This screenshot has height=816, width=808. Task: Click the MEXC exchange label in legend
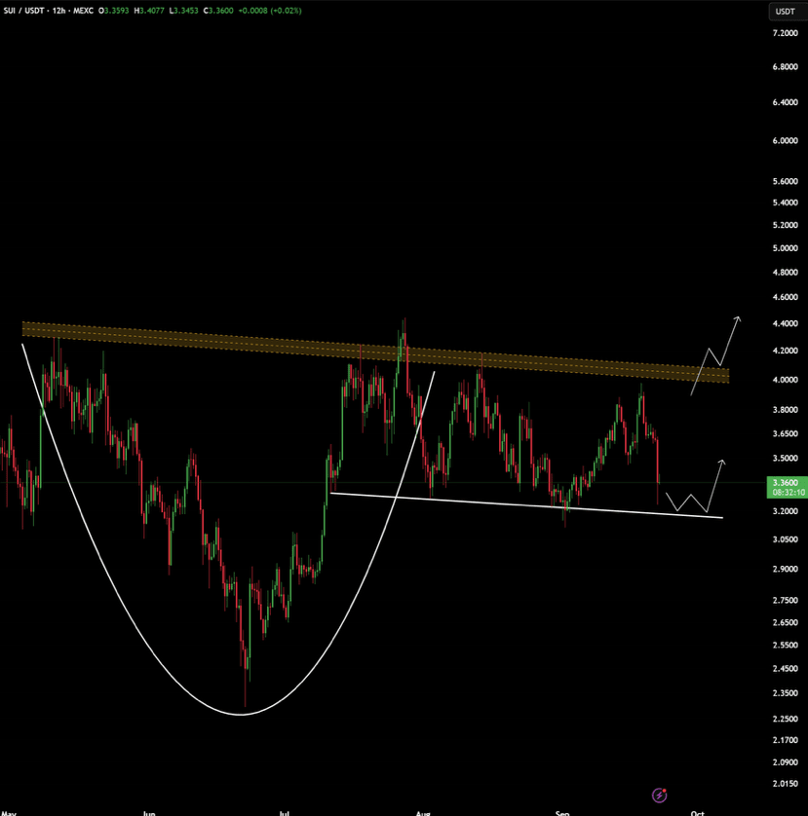coord(84,11)
